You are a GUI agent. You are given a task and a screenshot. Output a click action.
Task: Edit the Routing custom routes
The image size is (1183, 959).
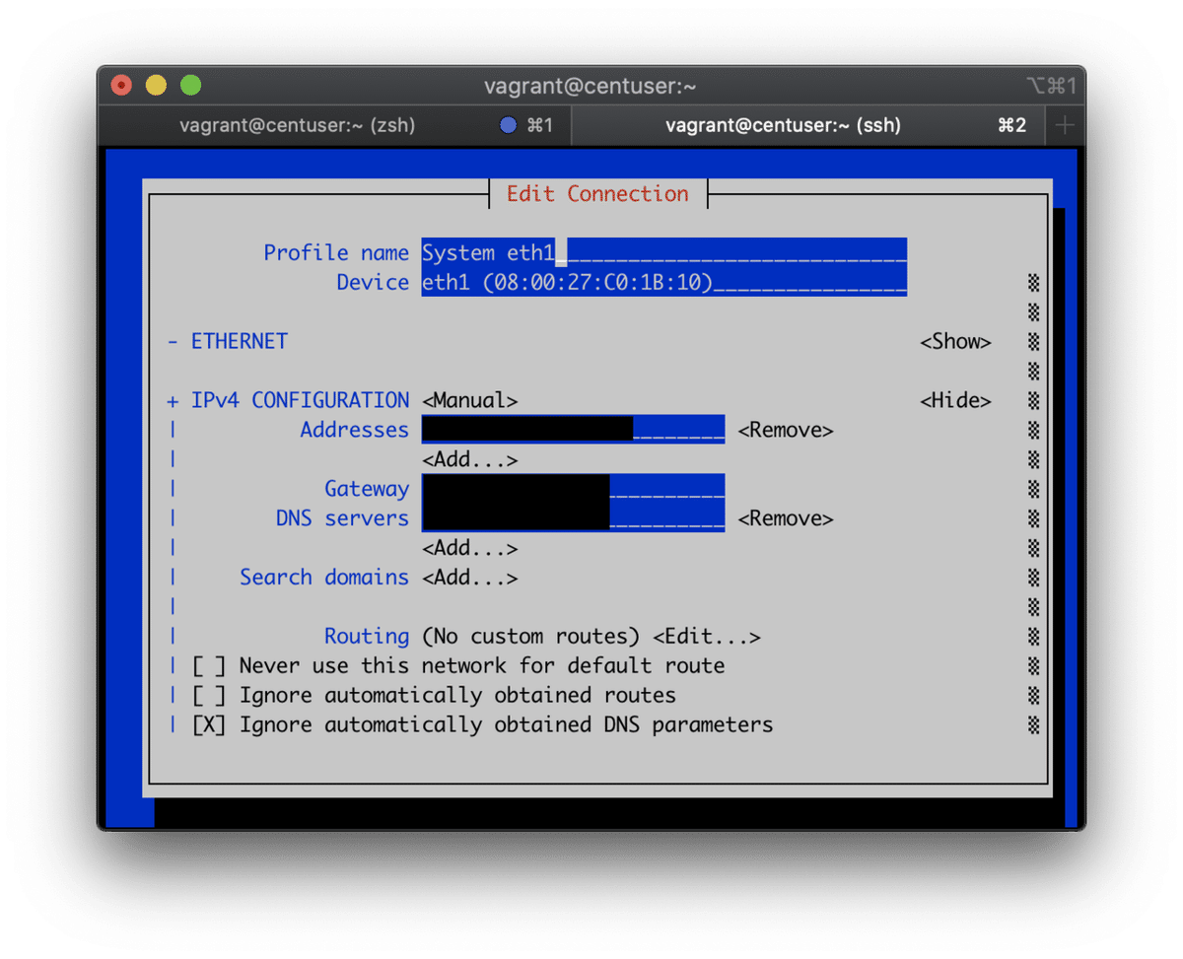coord(707,637)
